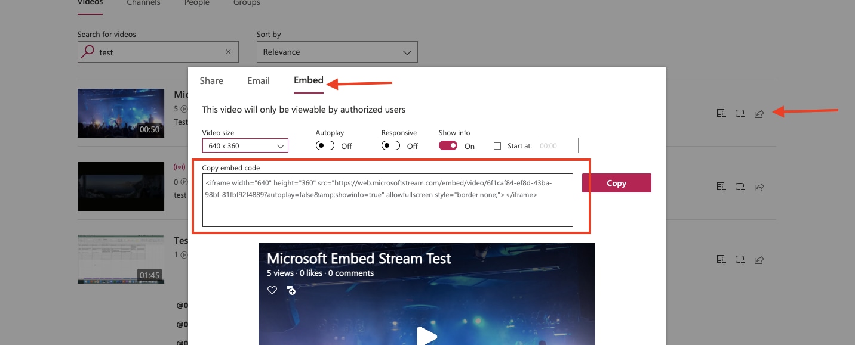Check the Start at checkbox
The height and width of the screenshot is (345, 855).
[x=497, y=146]
